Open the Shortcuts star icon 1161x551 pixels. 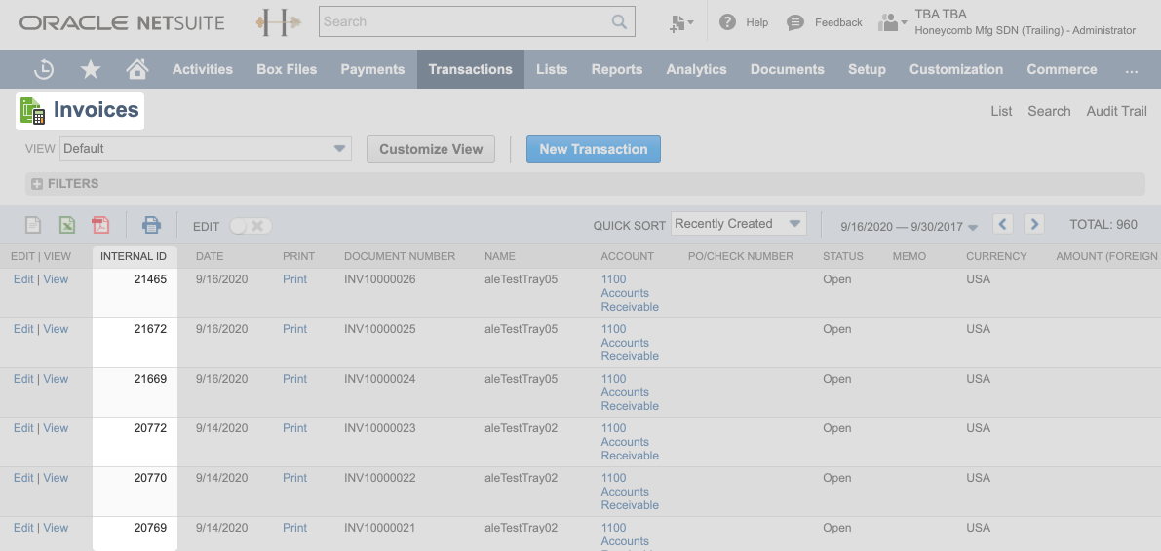(x=91, y=69)
